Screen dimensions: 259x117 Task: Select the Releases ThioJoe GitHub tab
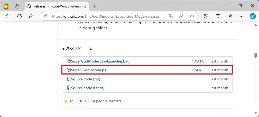click(x=56, y=6)
